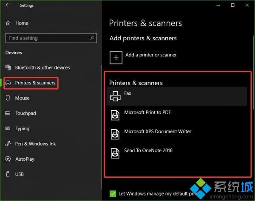Click the Pen & Windows Ink icon
The width and height of the screenshot is (255, 201).
[x=8, y=144]
